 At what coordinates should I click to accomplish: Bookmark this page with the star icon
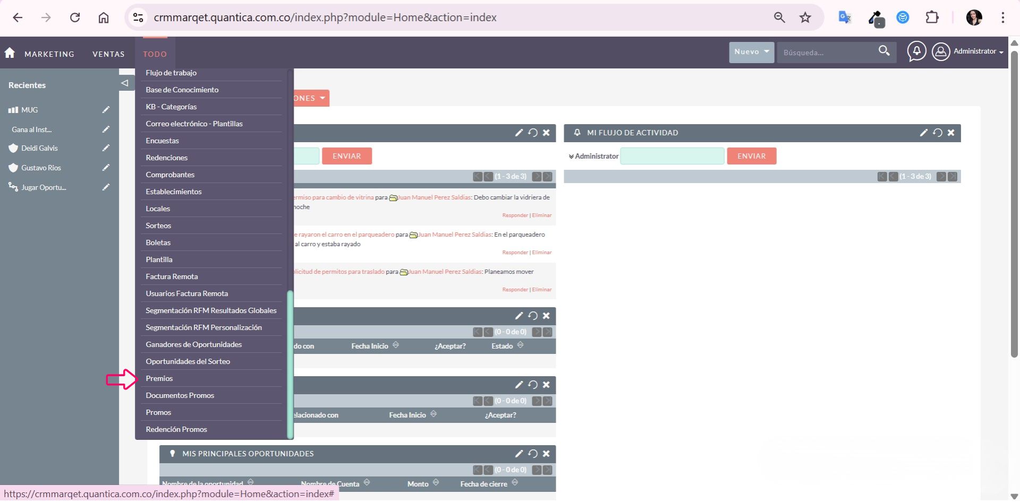click(x=805, y=18)
